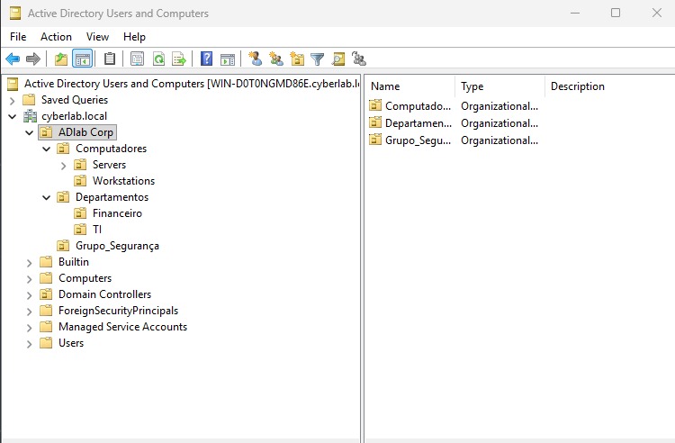Select the Users container
Image resolution: width=675 pixels, height=443 pixels.
(x=71, y=343)
